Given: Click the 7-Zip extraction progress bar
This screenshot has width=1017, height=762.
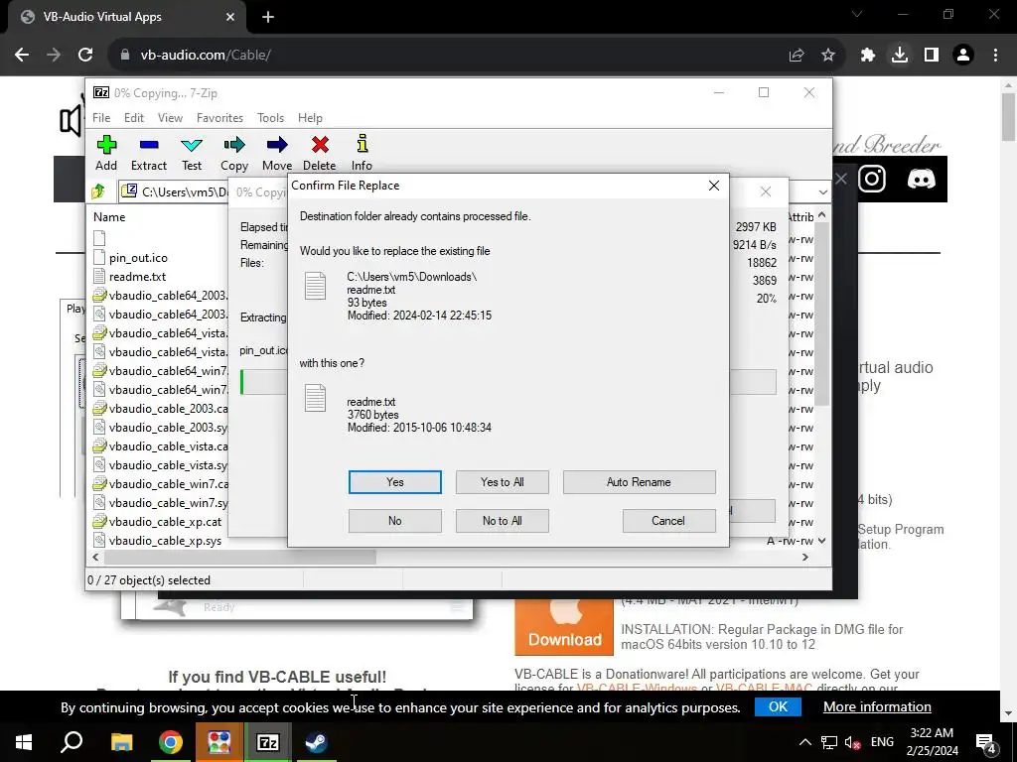Looking at the screenshot, I should [x=262, y=382].
